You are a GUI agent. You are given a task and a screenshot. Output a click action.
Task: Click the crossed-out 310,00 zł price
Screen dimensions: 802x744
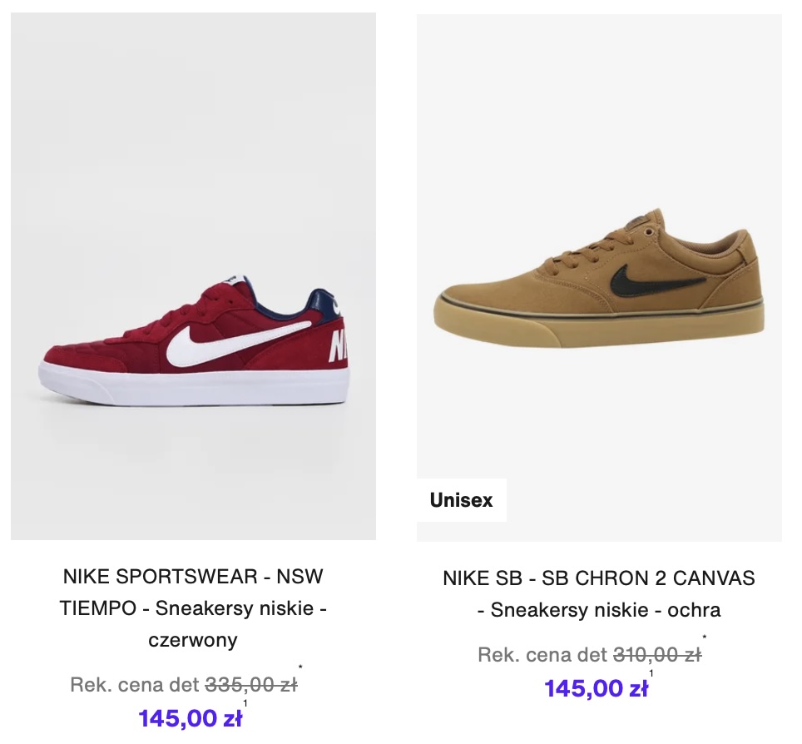point(657,655)
